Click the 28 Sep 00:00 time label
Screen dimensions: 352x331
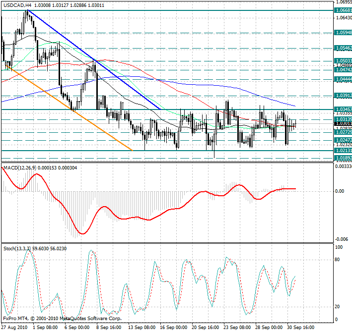click(x=269, y=328)
